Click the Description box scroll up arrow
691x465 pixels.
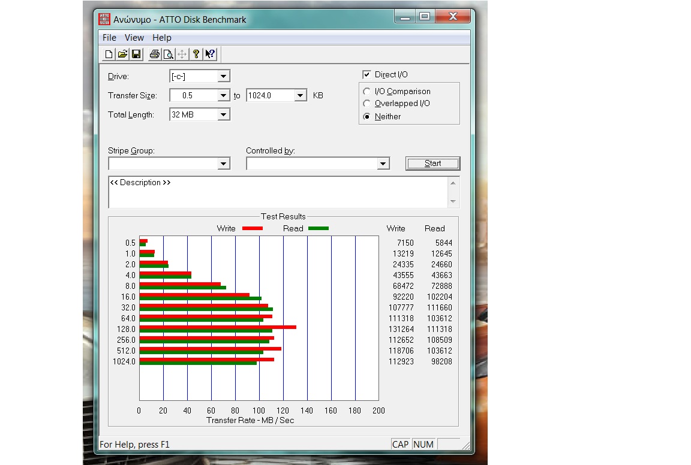[x=453, y=183]
